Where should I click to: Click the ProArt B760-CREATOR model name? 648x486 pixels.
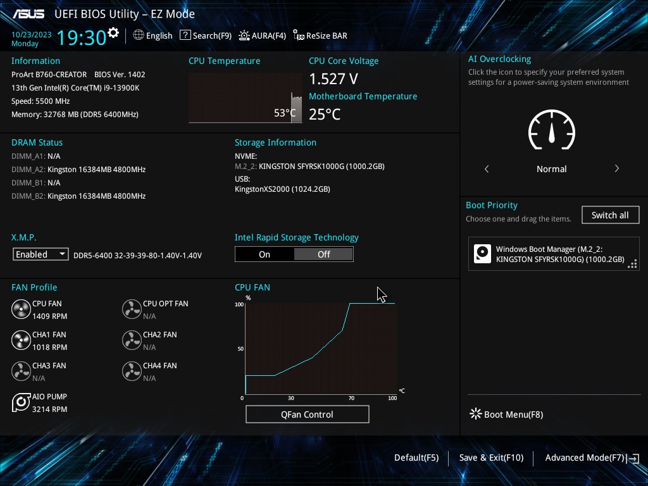[x=49, y=75]
